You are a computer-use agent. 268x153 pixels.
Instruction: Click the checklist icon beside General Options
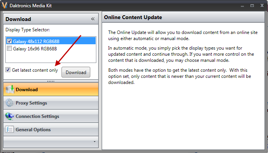[x=10, y=130]
